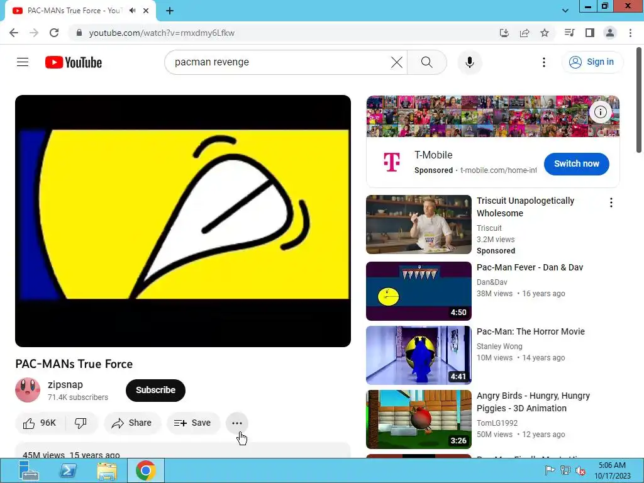Click the address bar URL

(x=162, y=33)
